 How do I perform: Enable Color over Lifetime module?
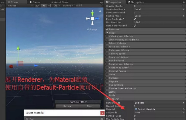[x=107, y=50]
